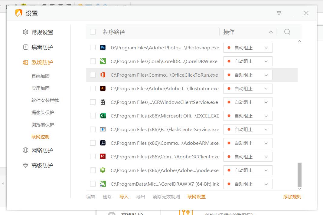The image size is (323, 215).
Task: Open the settings window title-bar dropdown menu
Action: click(x=279, y=13)
